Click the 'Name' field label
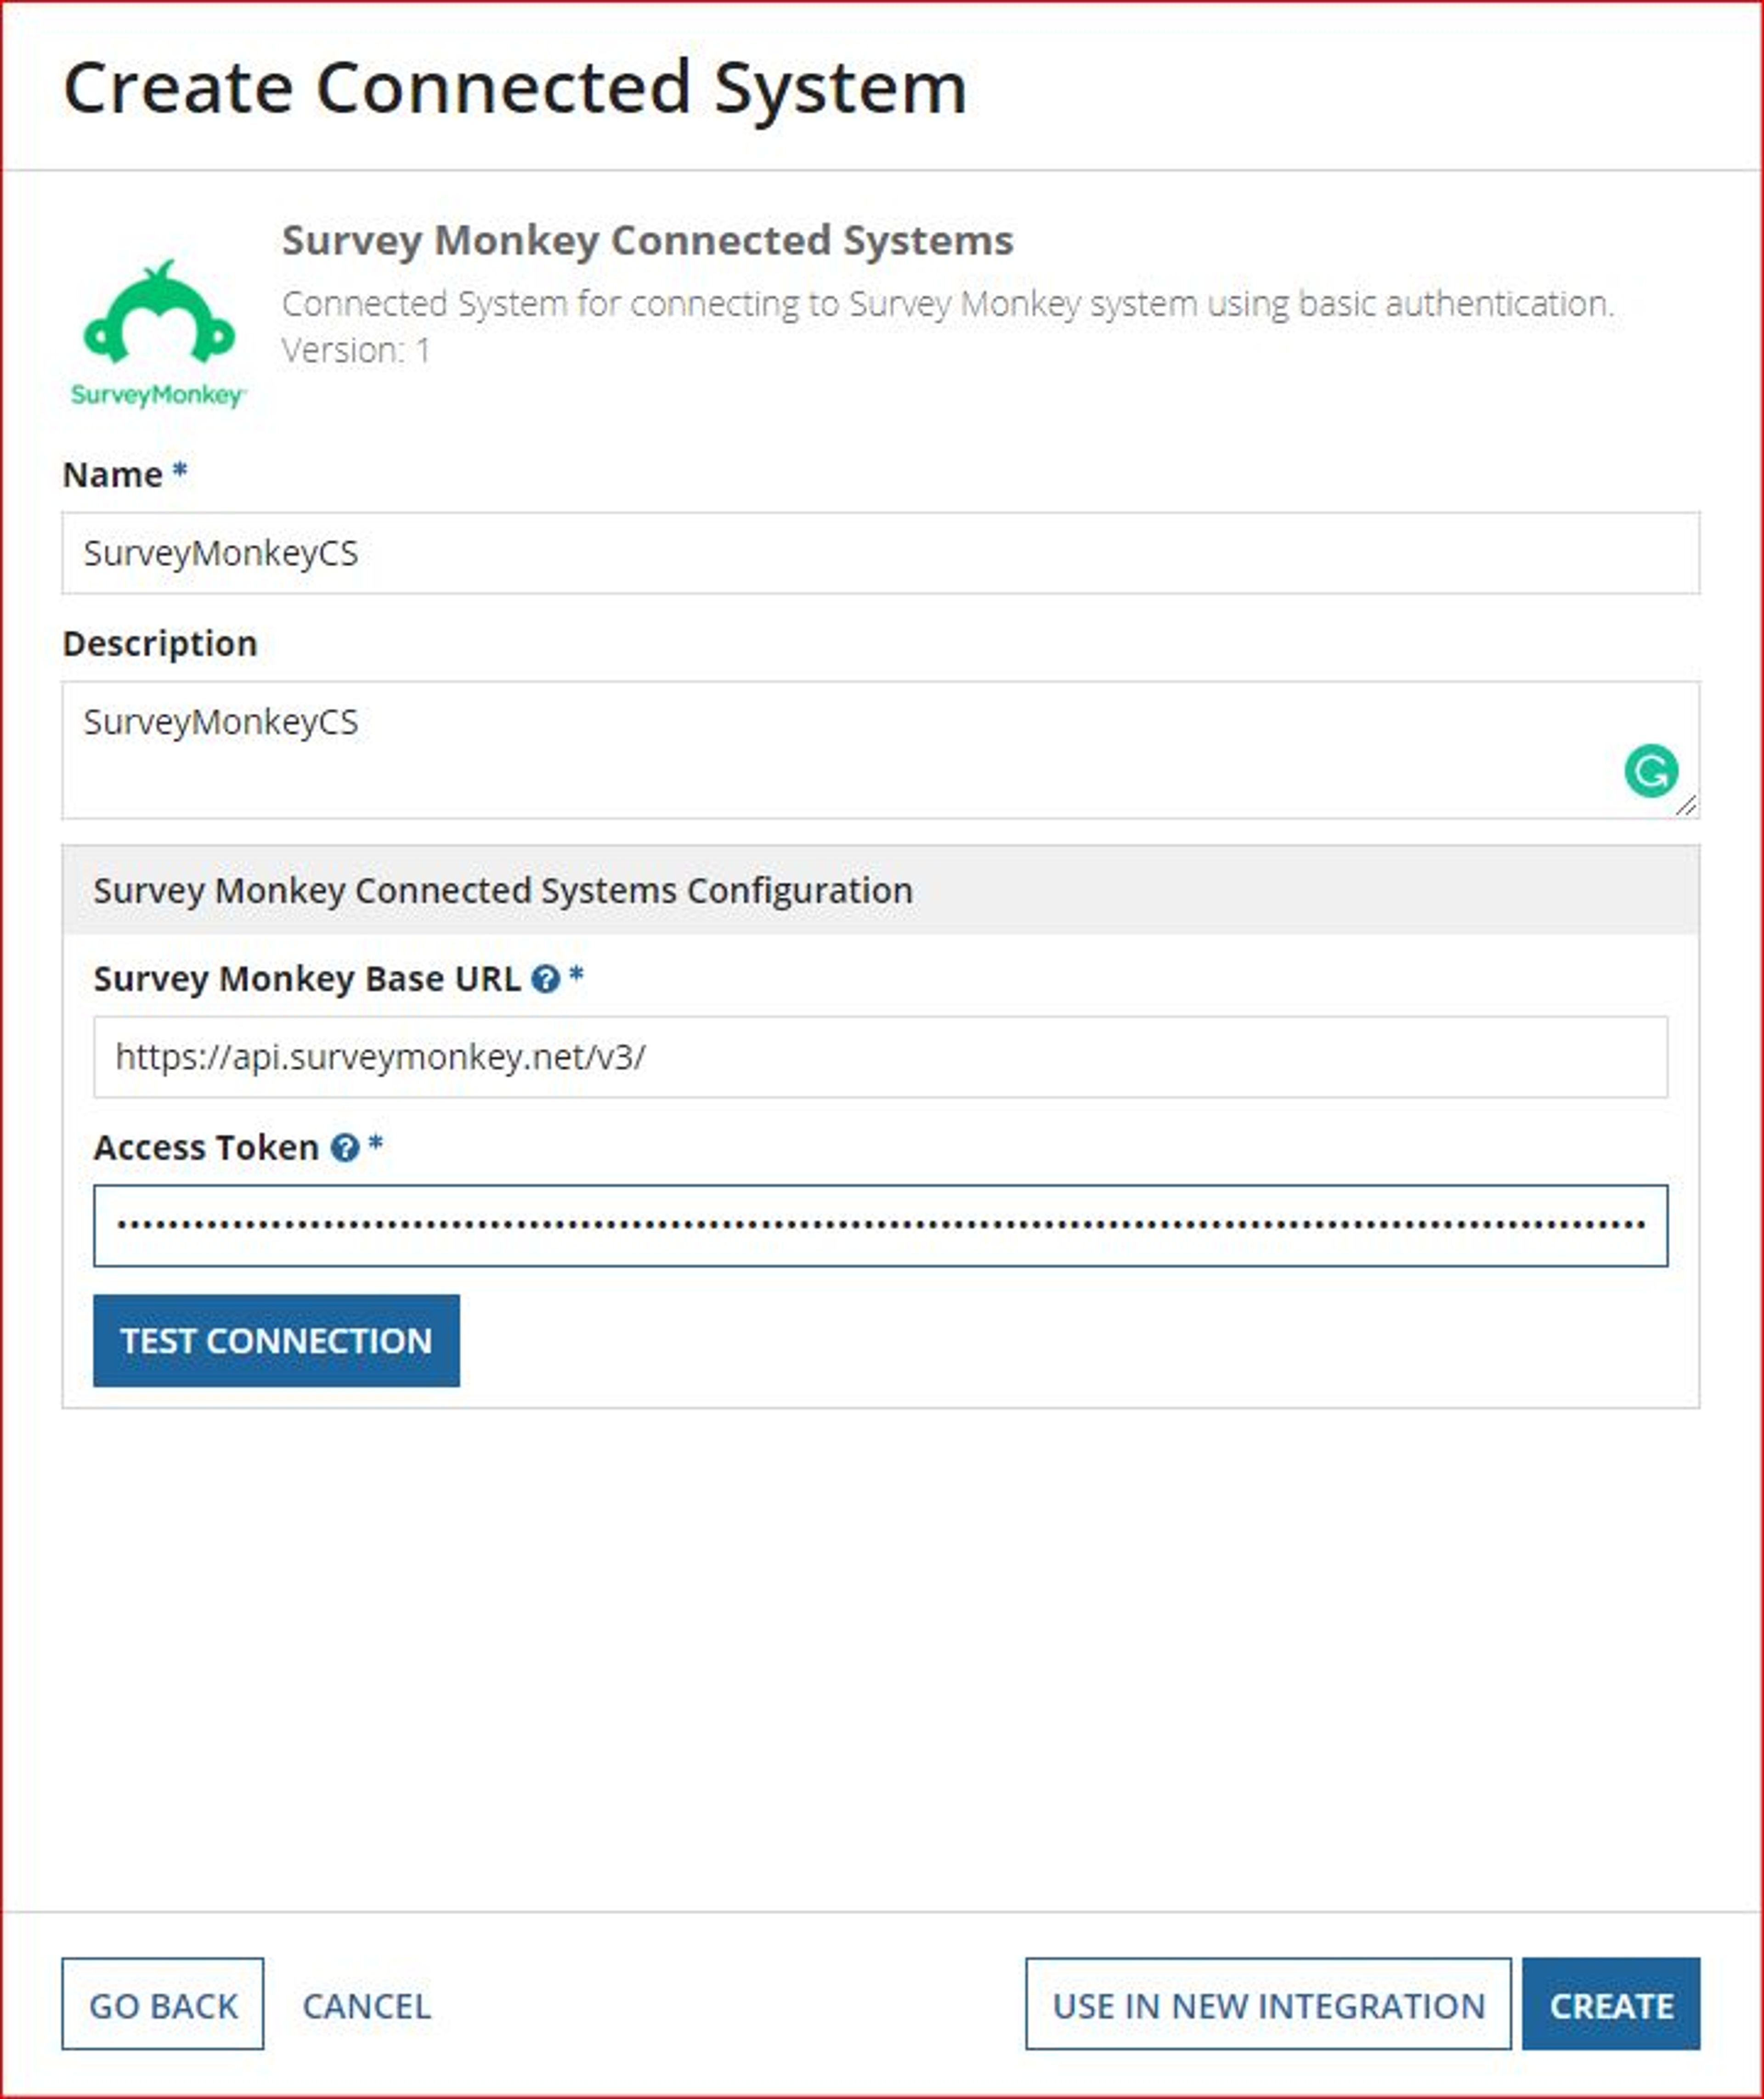1764x2099 pixels. (112, 474)
